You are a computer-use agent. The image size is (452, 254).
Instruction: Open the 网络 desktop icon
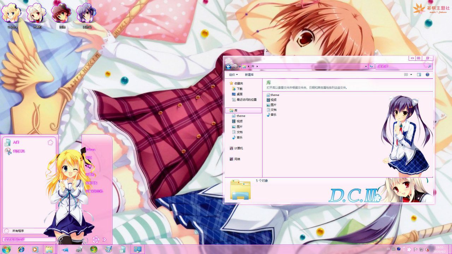62,15
